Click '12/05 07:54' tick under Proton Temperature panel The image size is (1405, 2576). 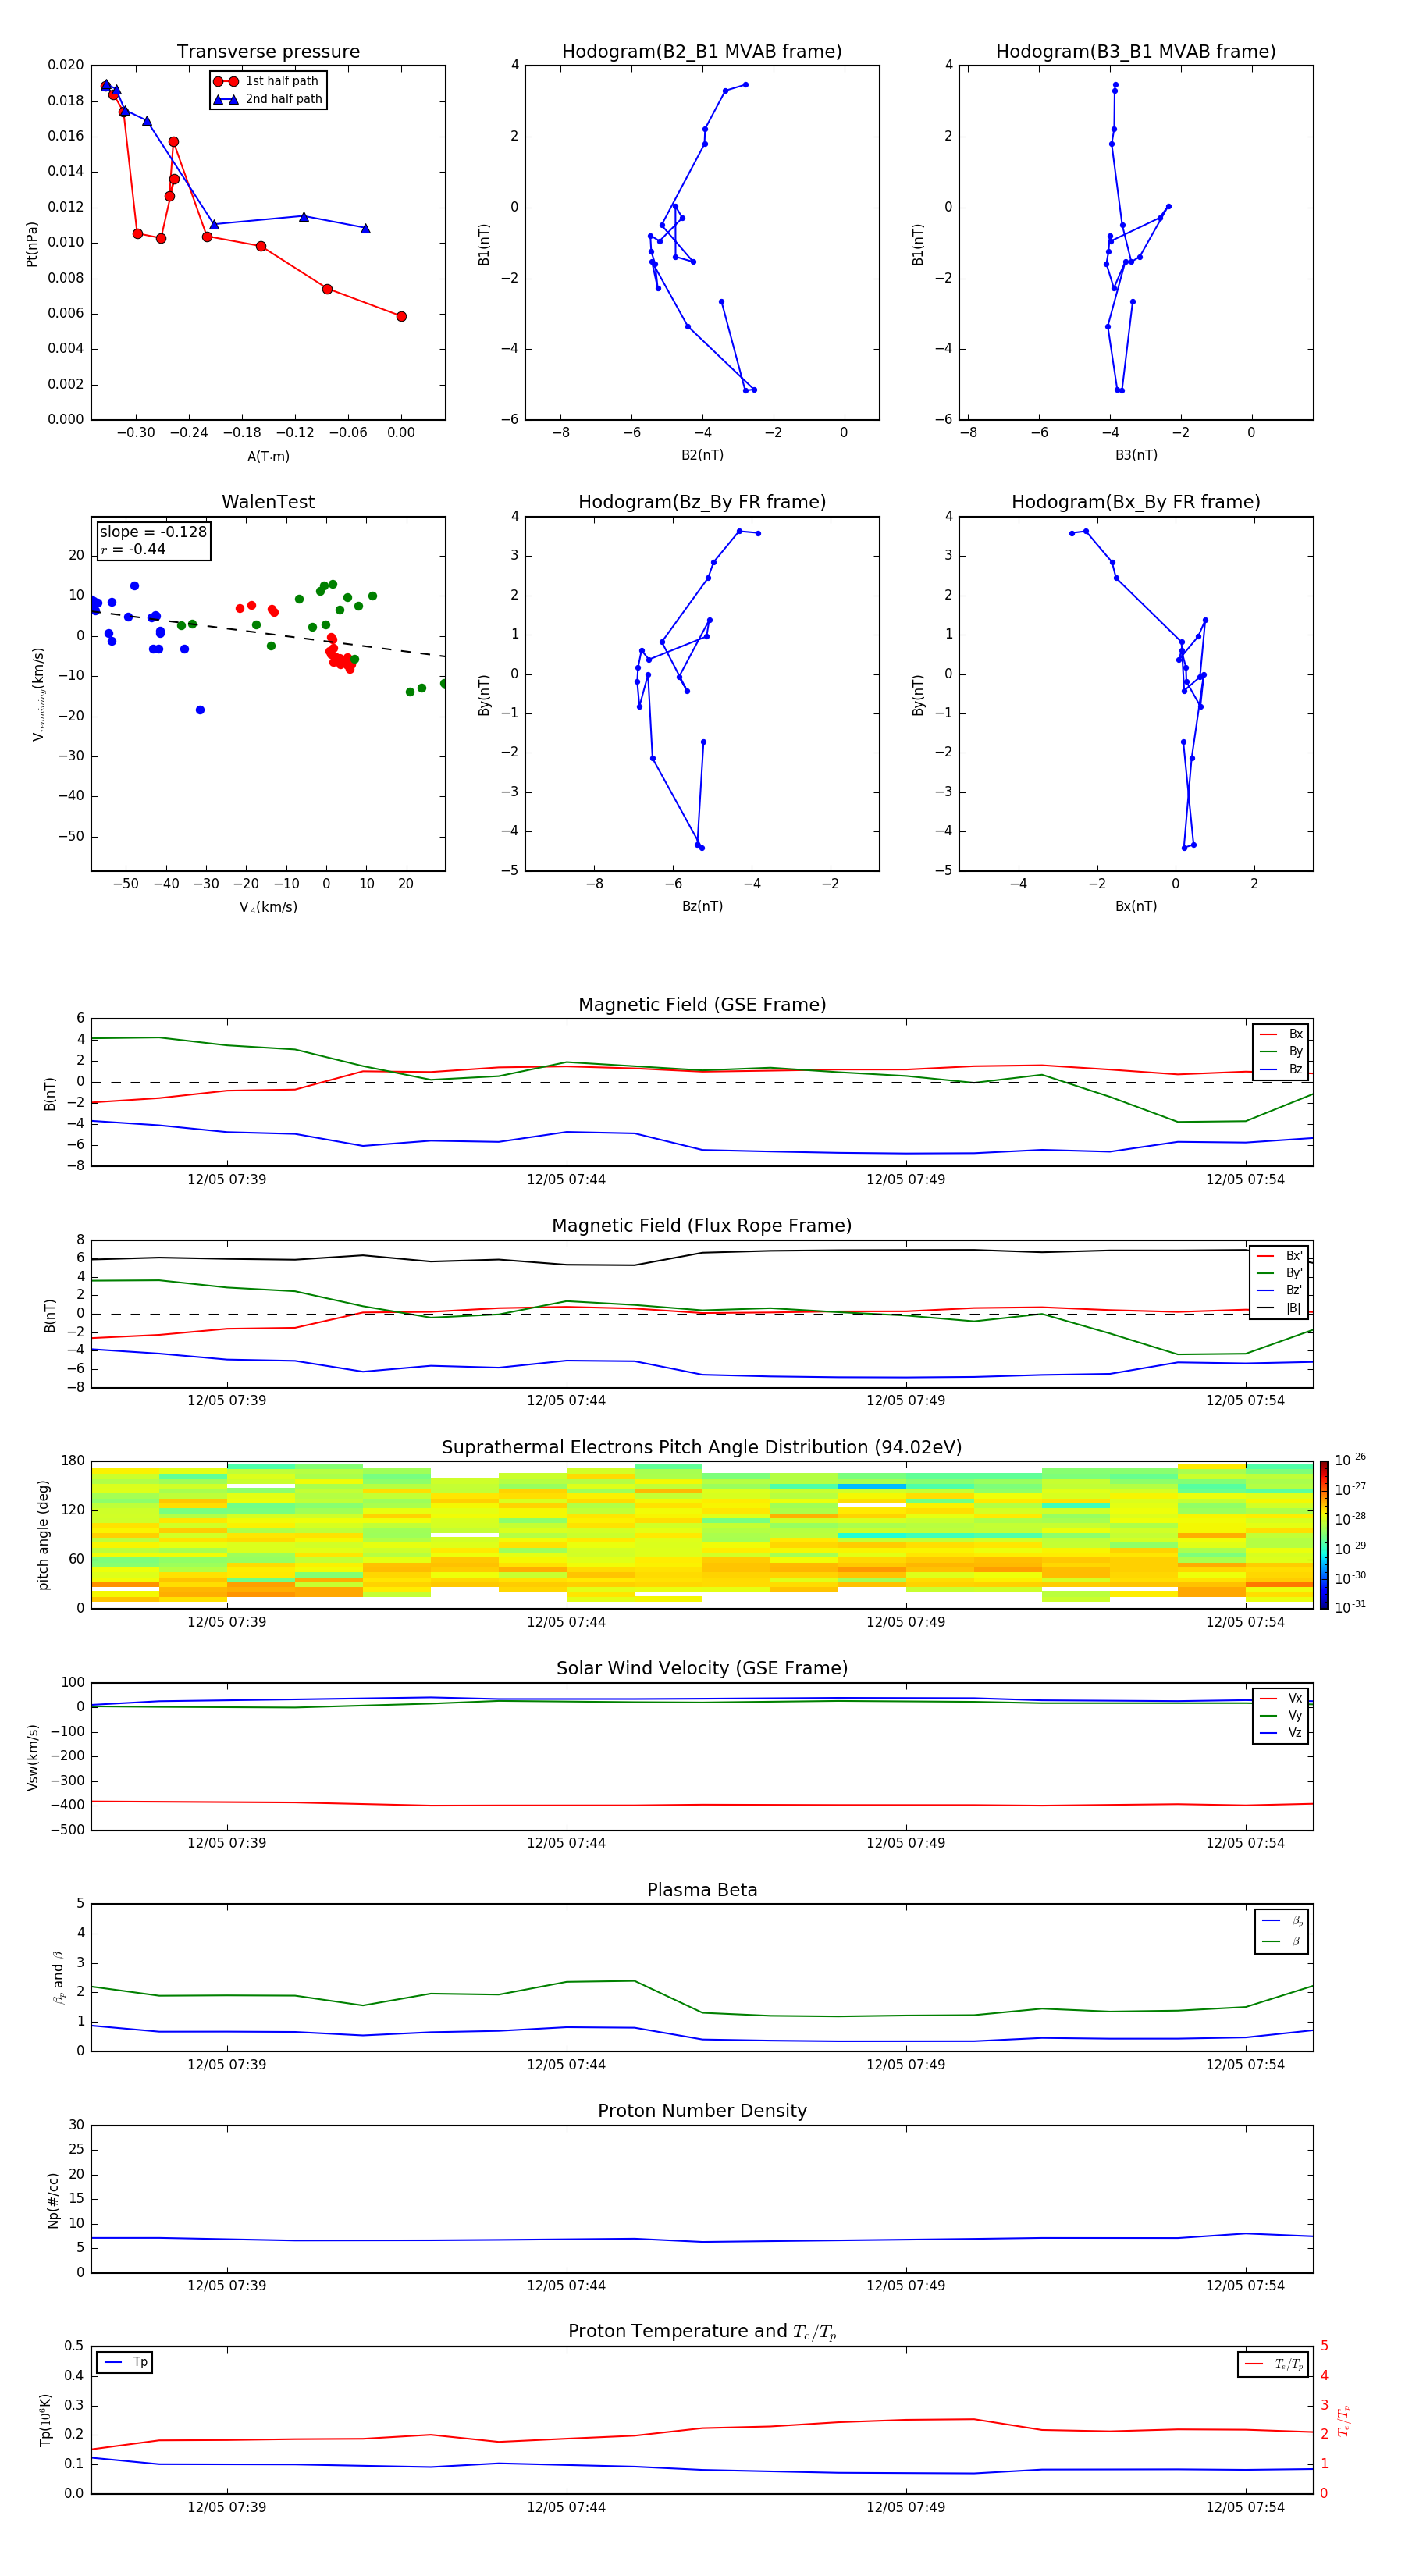tap(1245, 2507)
